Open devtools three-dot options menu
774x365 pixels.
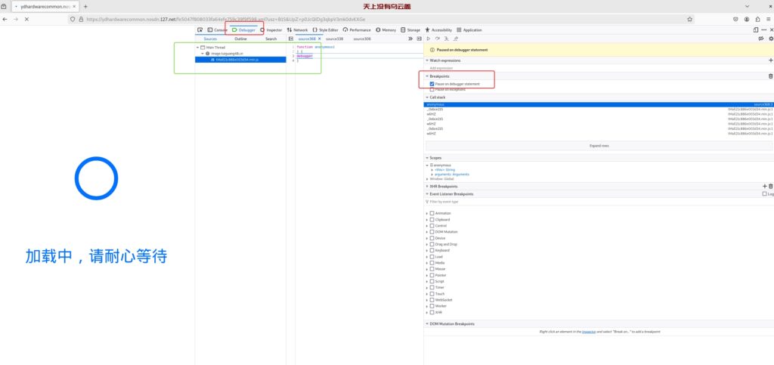764,30
